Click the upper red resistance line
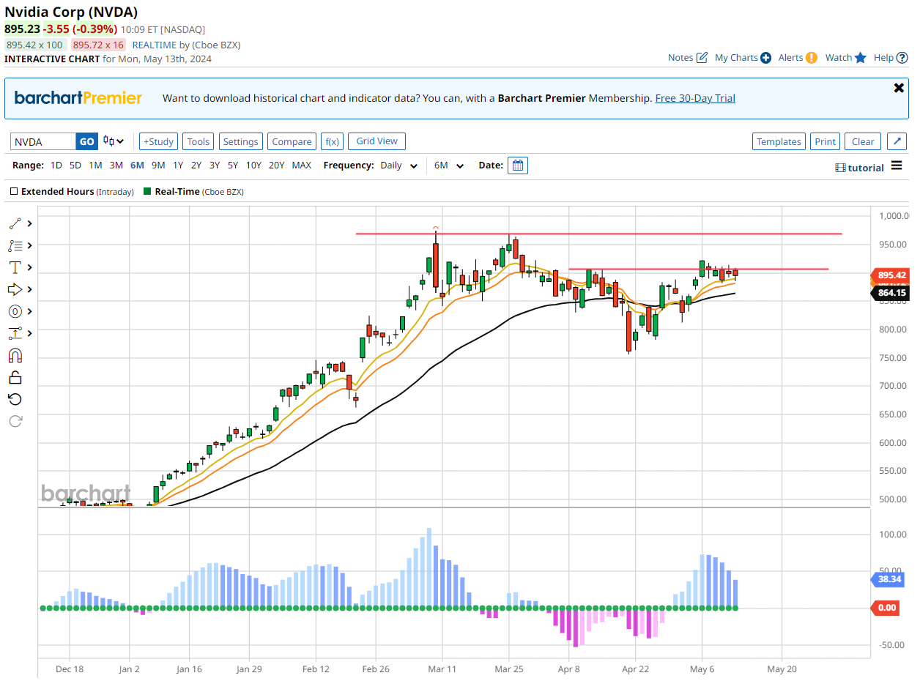Viewport: 920px width, 681px height. [x=598, y=234]
